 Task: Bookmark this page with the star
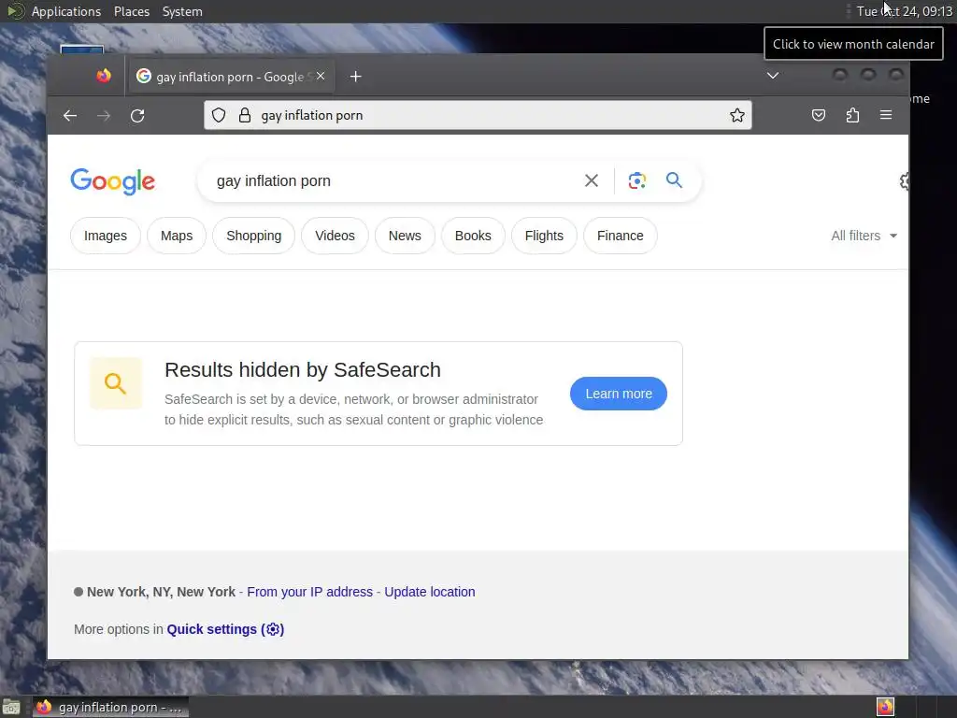[x=736, y=115]
